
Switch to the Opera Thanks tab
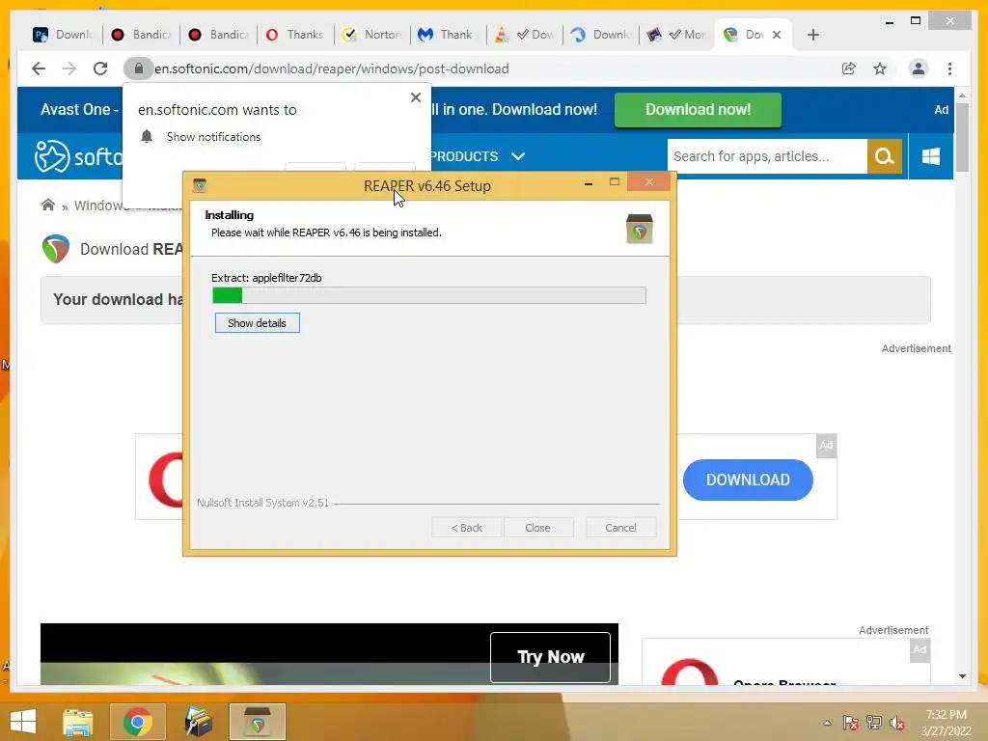(295, 35)
